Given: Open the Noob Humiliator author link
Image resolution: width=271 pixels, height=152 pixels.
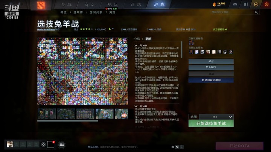Looking at the screenshot, I should click(46, 30).
